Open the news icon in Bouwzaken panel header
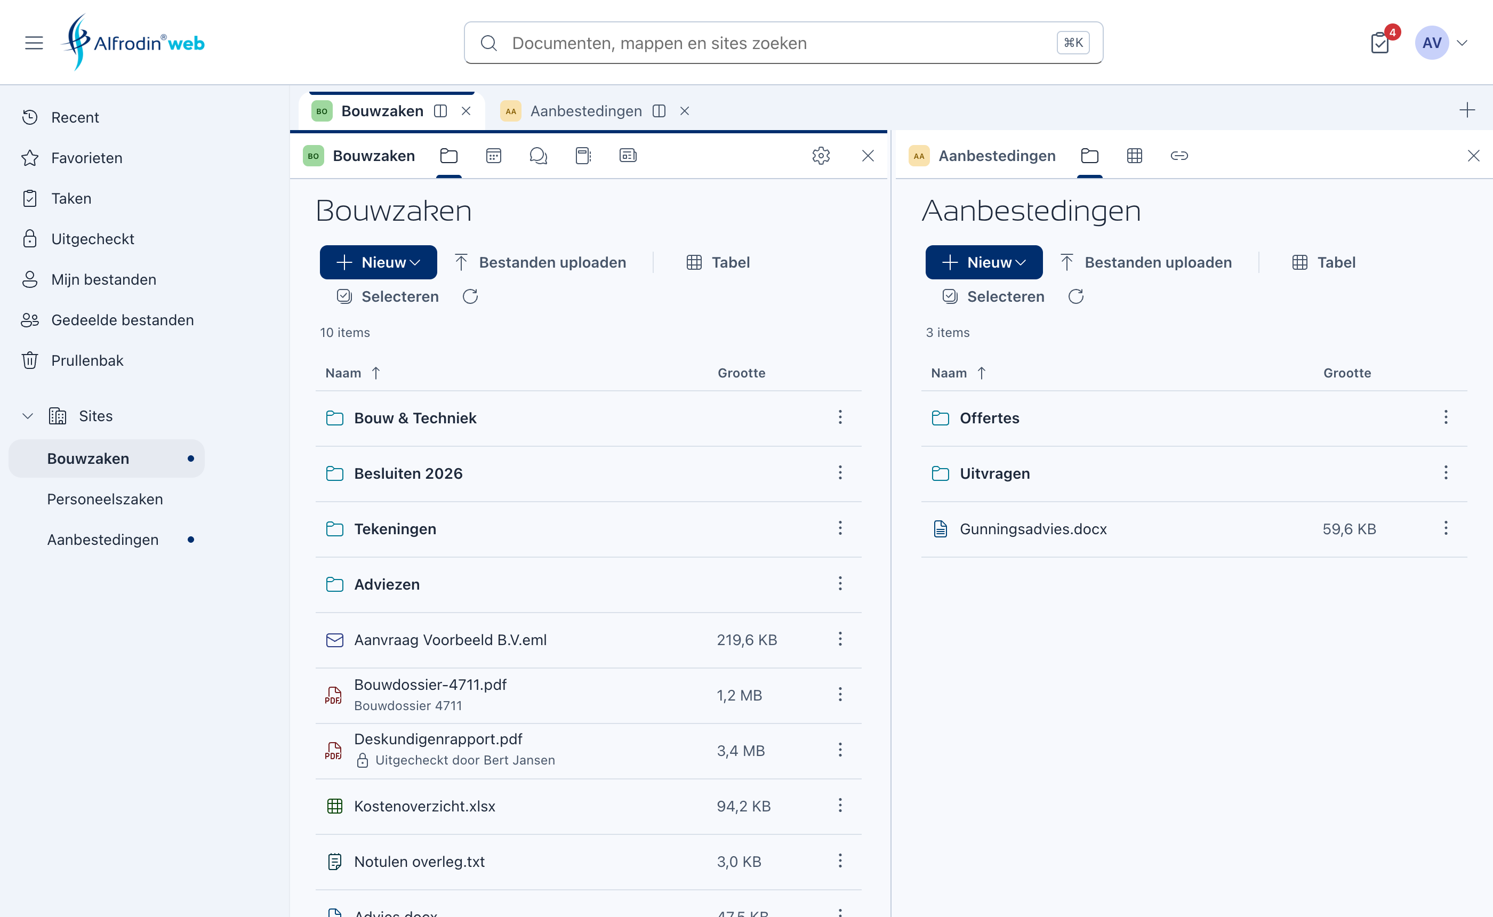This screenshot has width=1493, height=917. 628,156
